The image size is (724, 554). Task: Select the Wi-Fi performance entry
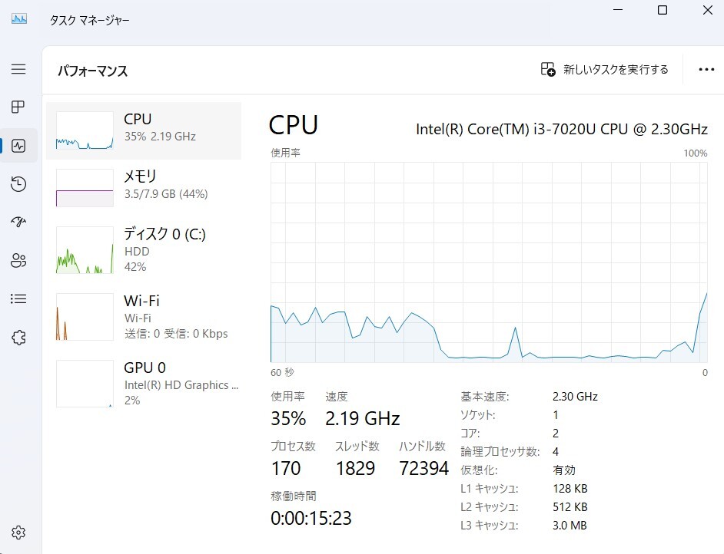[x=144, y=316]
